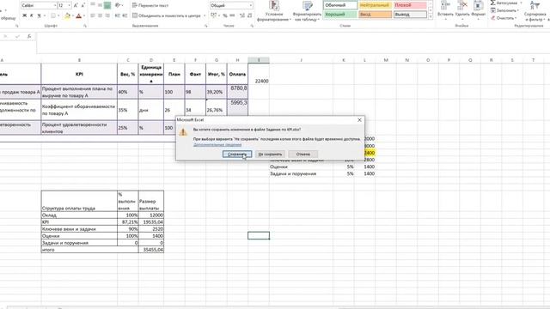The width and height of the screenshot is (550, 309).
Task: Apply the Плохой cell style
Action: pos(410,5)
